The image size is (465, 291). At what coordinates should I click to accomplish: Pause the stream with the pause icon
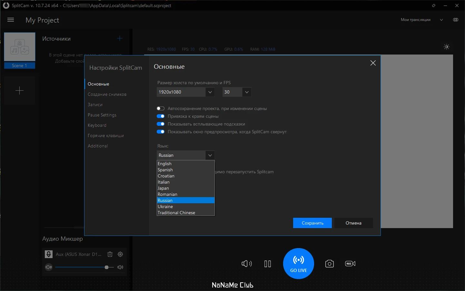[268, 264]
